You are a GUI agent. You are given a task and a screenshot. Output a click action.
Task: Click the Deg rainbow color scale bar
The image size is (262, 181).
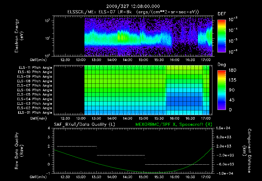(x=222, y=90)
